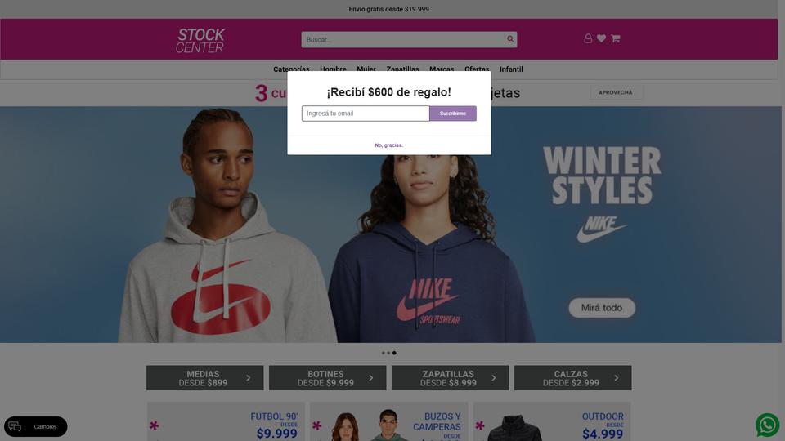Click the Suscribirme button
The height and width of the screenshot is (441, 785).
tap(452, 114)
